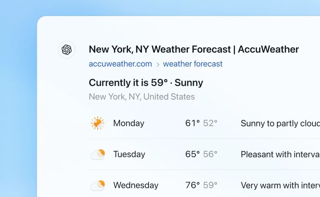Select the Tuesday forecast row label
The image size is (320, 197).
click(x=129, y=154)
